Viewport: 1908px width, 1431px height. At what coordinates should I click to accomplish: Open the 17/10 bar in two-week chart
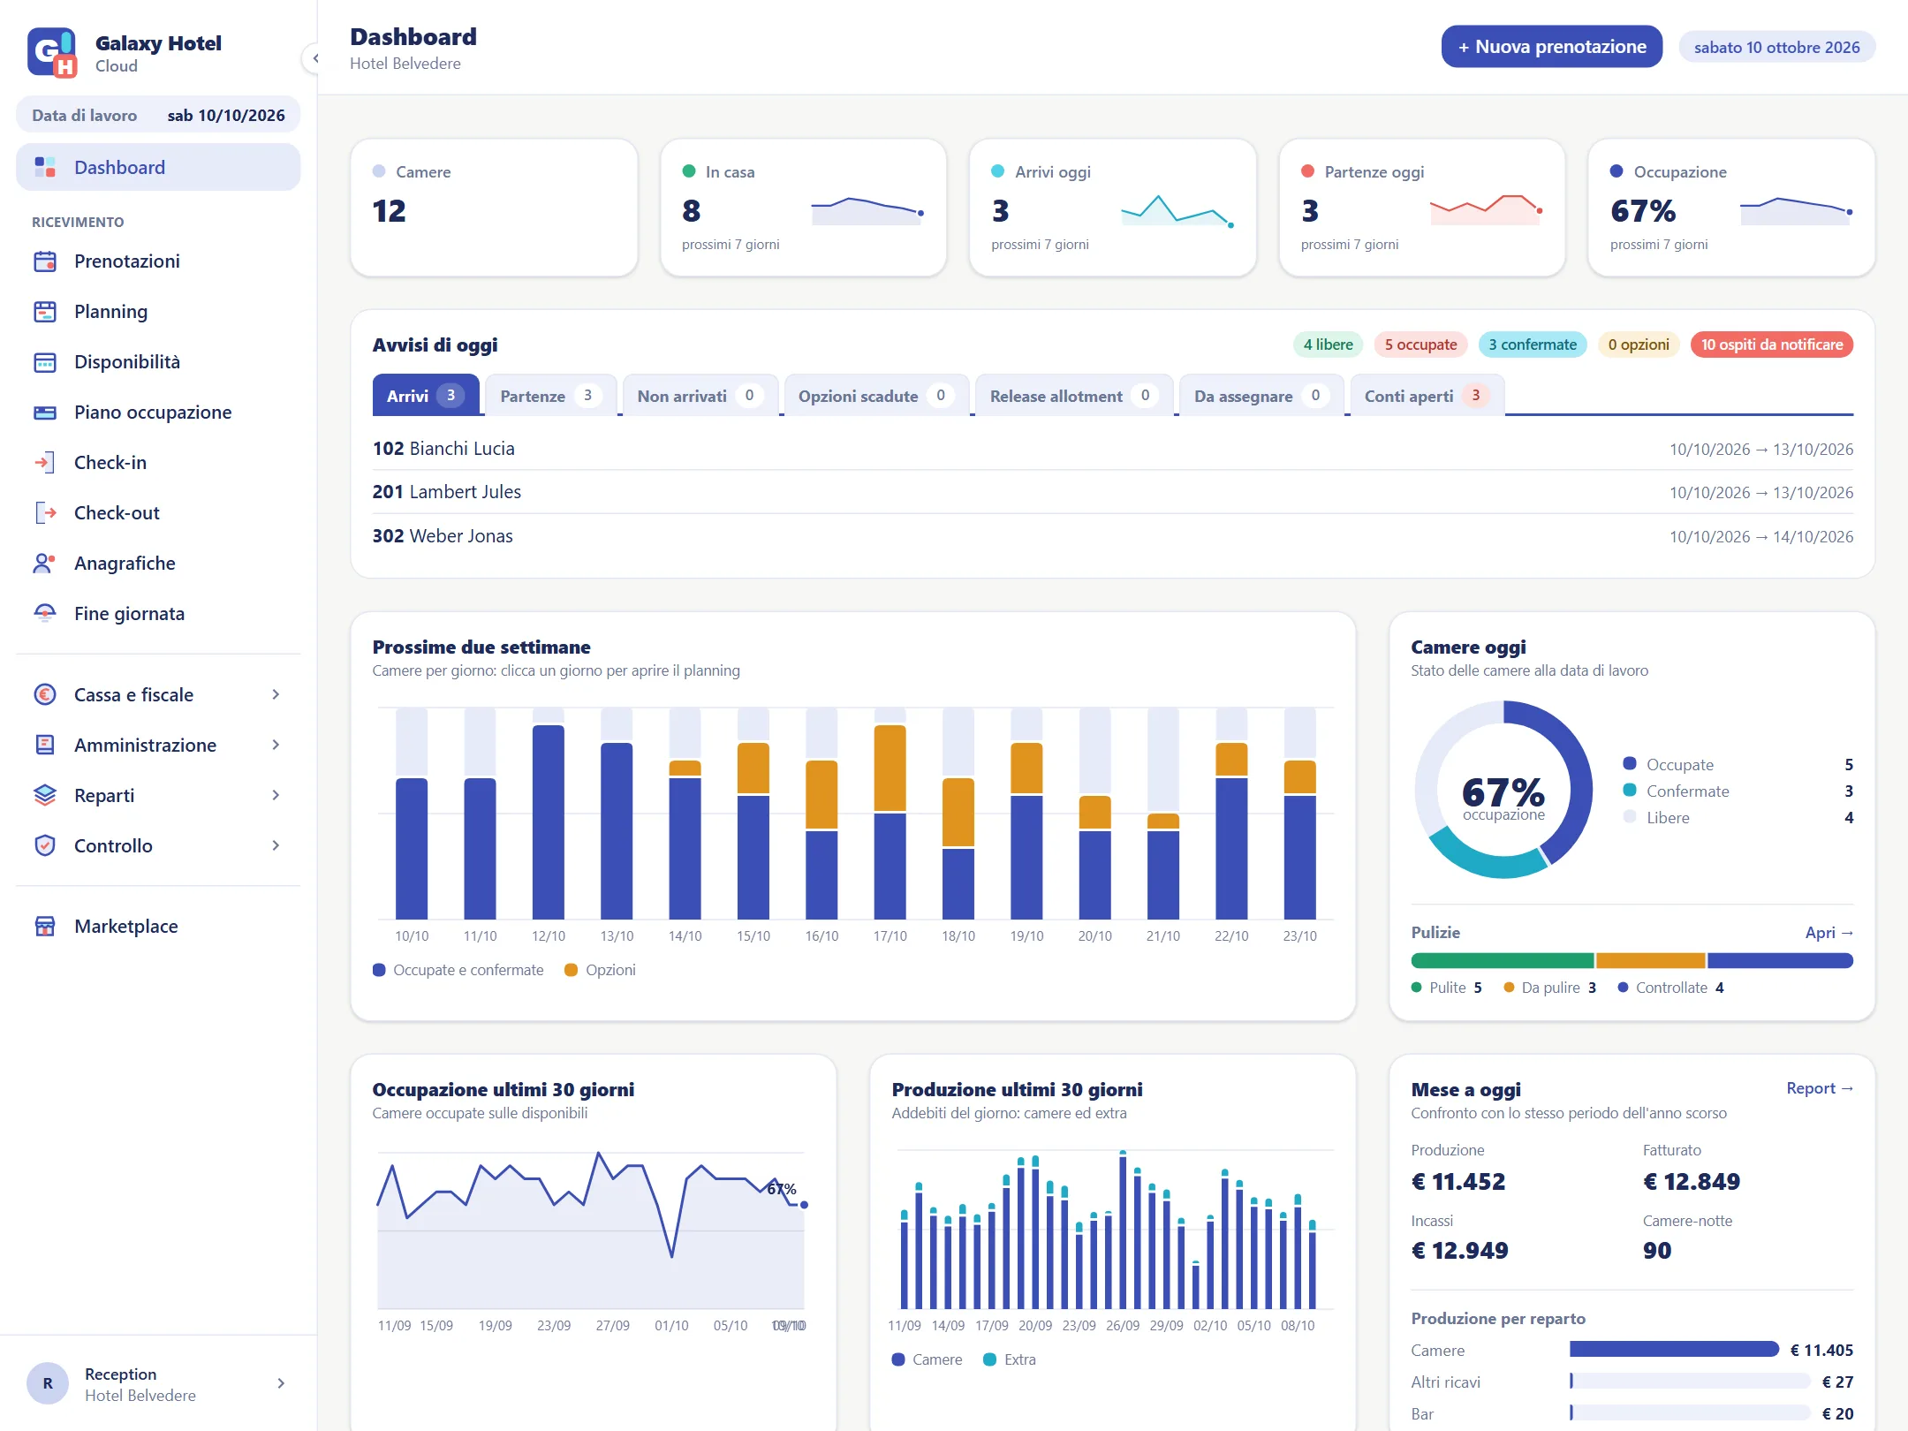point(890,814)
